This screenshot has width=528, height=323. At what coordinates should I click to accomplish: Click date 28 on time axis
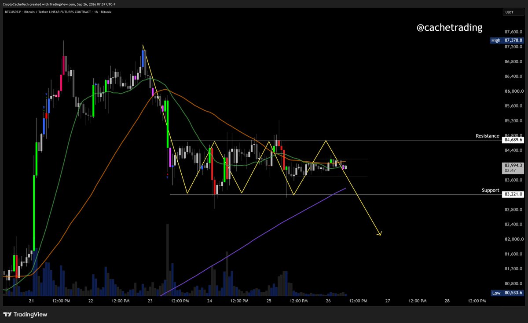pyautogui.click(x=447, y=301)
